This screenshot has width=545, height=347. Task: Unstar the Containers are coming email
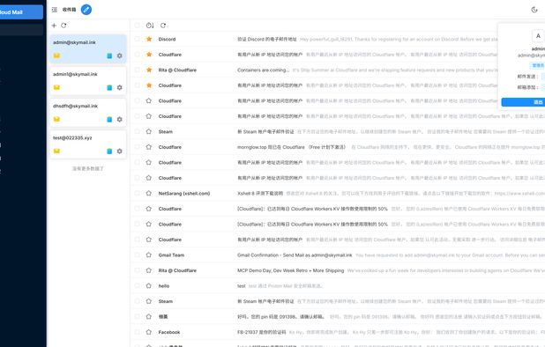(x=149, y=70)
